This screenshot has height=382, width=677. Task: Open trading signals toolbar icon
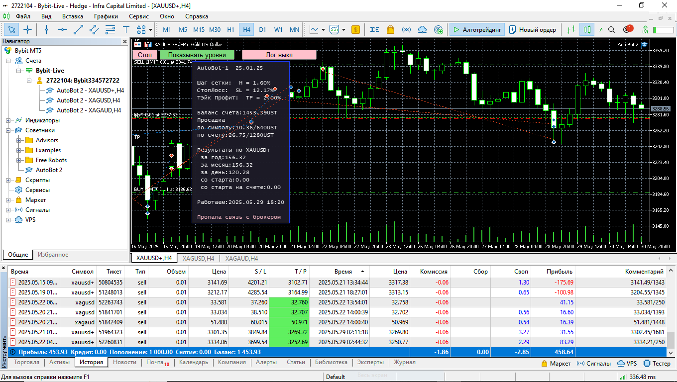(x=406, y=29)
